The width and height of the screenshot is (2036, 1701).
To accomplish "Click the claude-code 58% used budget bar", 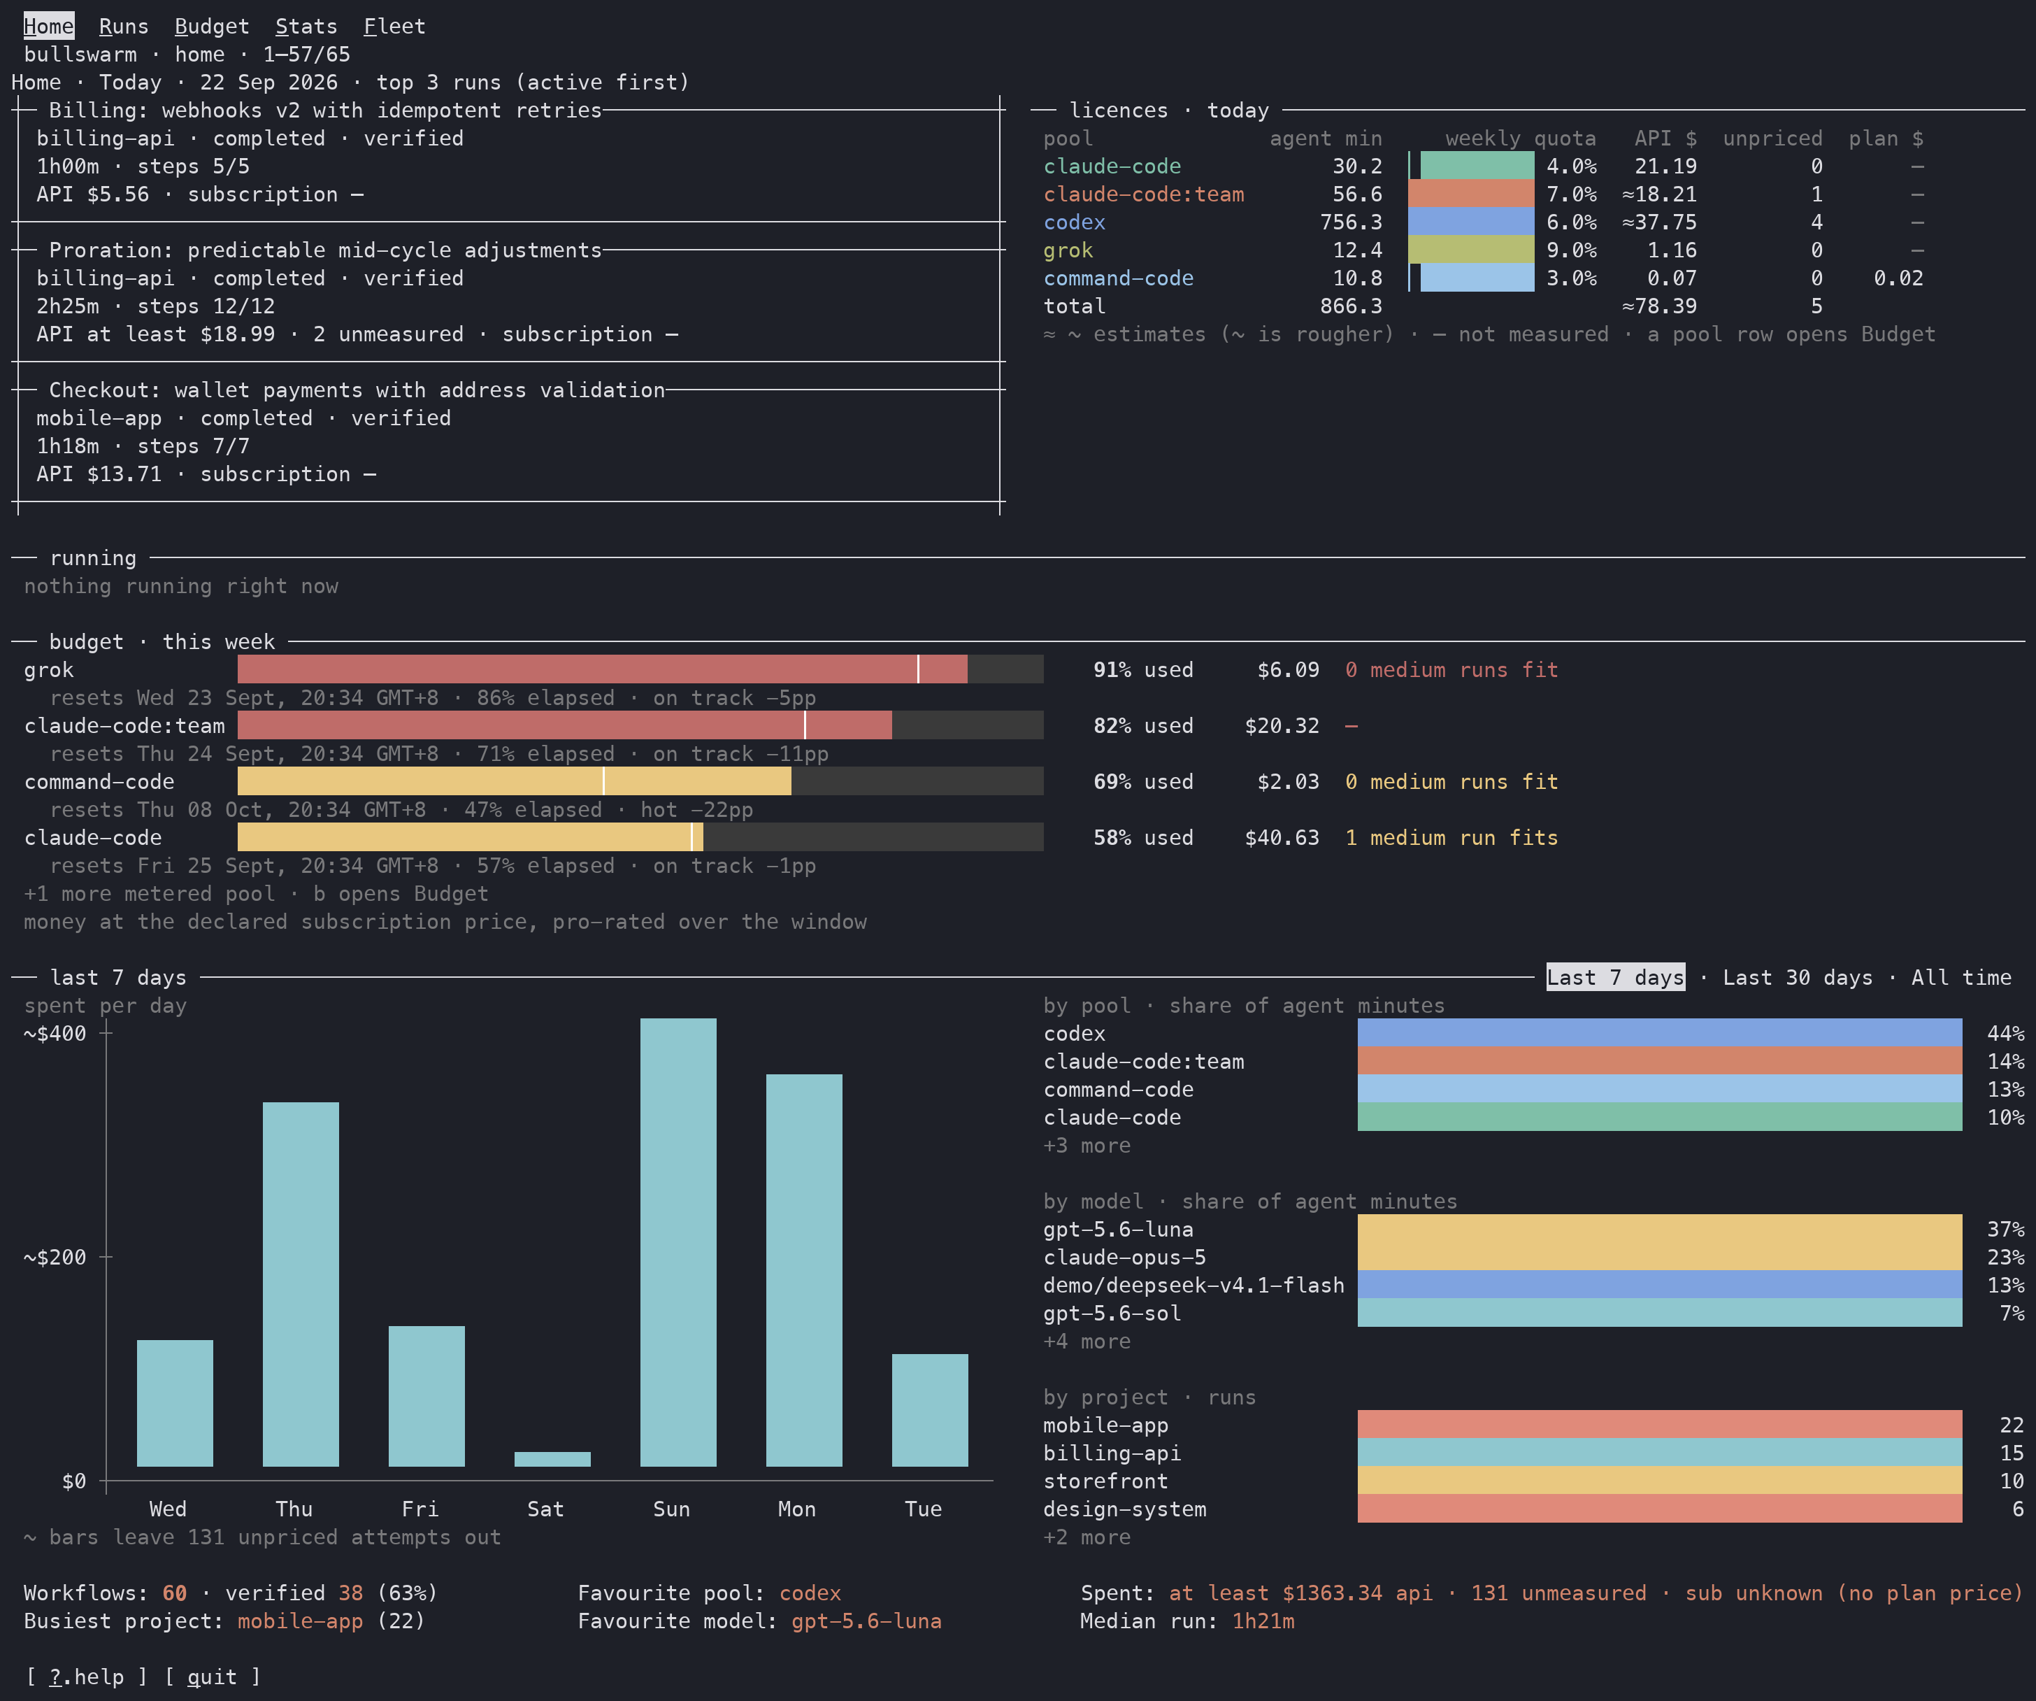I will [640, 838].
